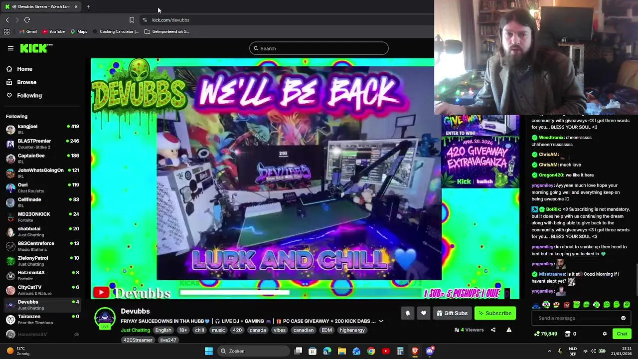Open the emoji picker in chat box
The width and height of the screenshot is (638, 359).
(x=623, y=318)
